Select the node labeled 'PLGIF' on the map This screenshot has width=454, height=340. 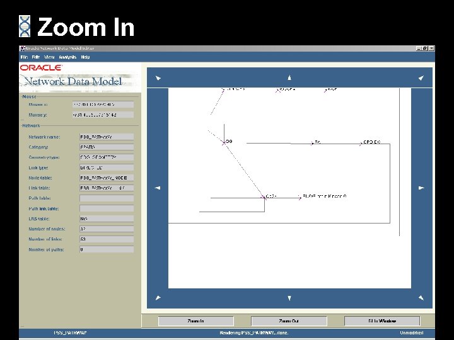point(300,198)
